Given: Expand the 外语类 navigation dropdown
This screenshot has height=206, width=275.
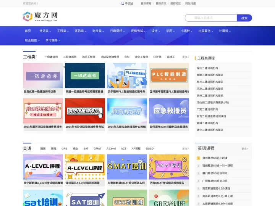Looking at the screenshot, I should tap(45, 31).
